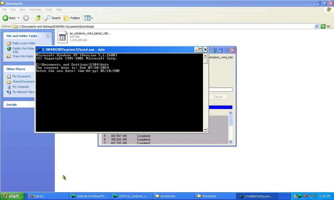Viewport: 334px width, 200px height.
Task: Open Shared Documents from Other Places
Action: coord(23,82)
